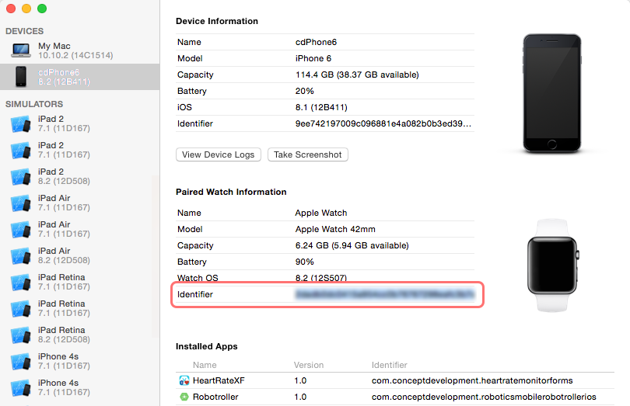Click the Battery value 20%

[x=304, y=91]
